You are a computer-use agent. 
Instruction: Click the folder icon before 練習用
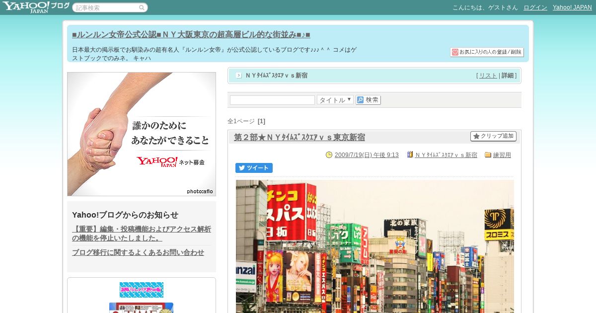[488, 155]
